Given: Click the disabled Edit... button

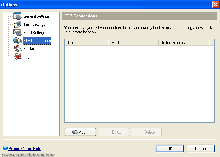Looking at the screenshot, I should [x=113, y=132].
